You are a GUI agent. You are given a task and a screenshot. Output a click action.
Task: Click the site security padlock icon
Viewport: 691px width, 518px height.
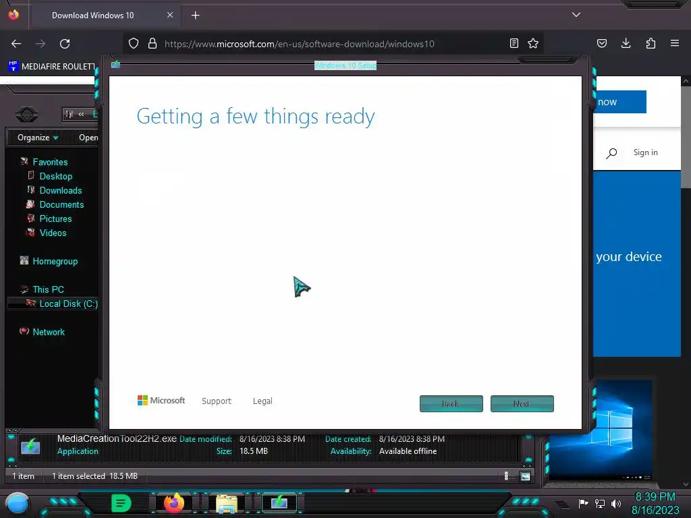(153, 43)
